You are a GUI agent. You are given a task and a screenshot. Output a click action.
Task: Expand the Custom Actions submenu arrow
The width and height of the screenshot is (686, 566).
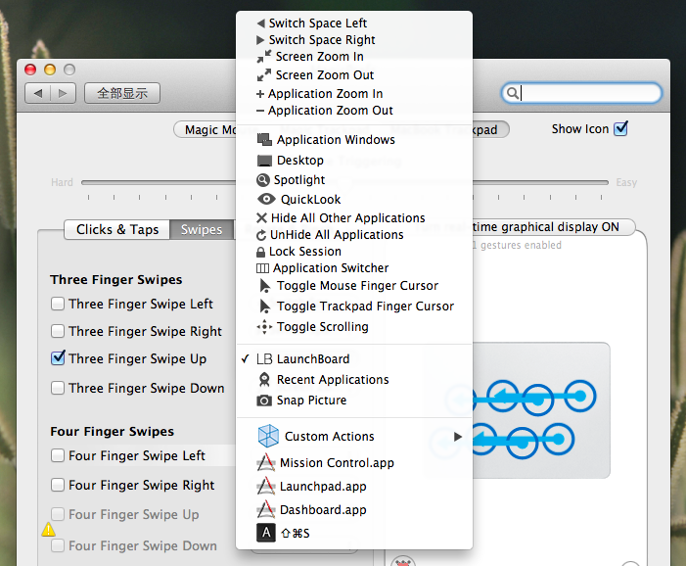pyautogui.click(x=458, y=437)
